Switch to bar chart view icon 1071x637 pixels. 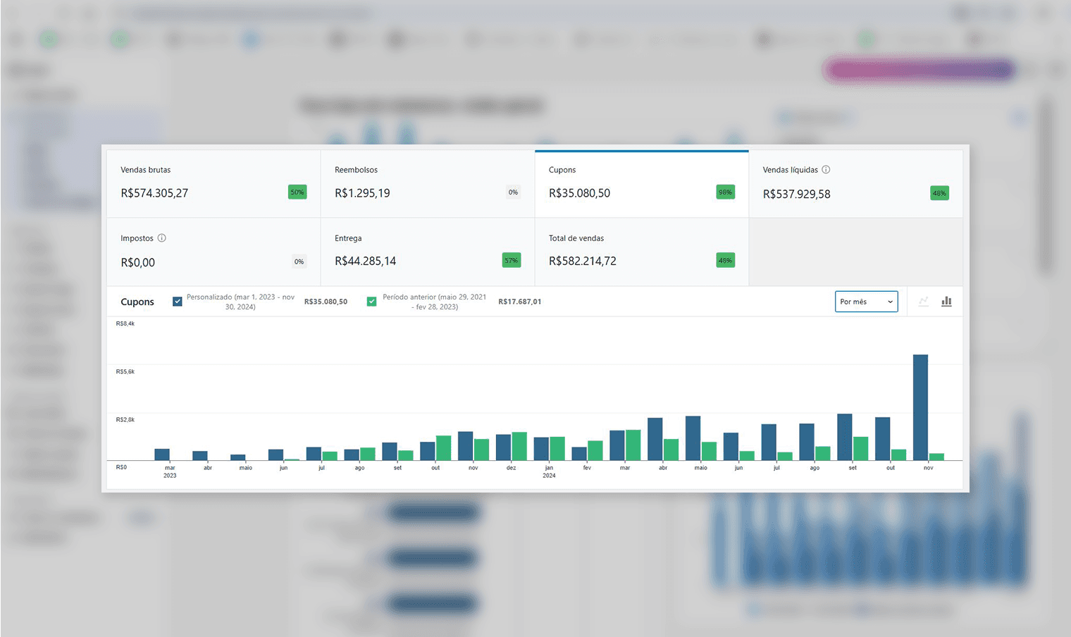[946, 302]
